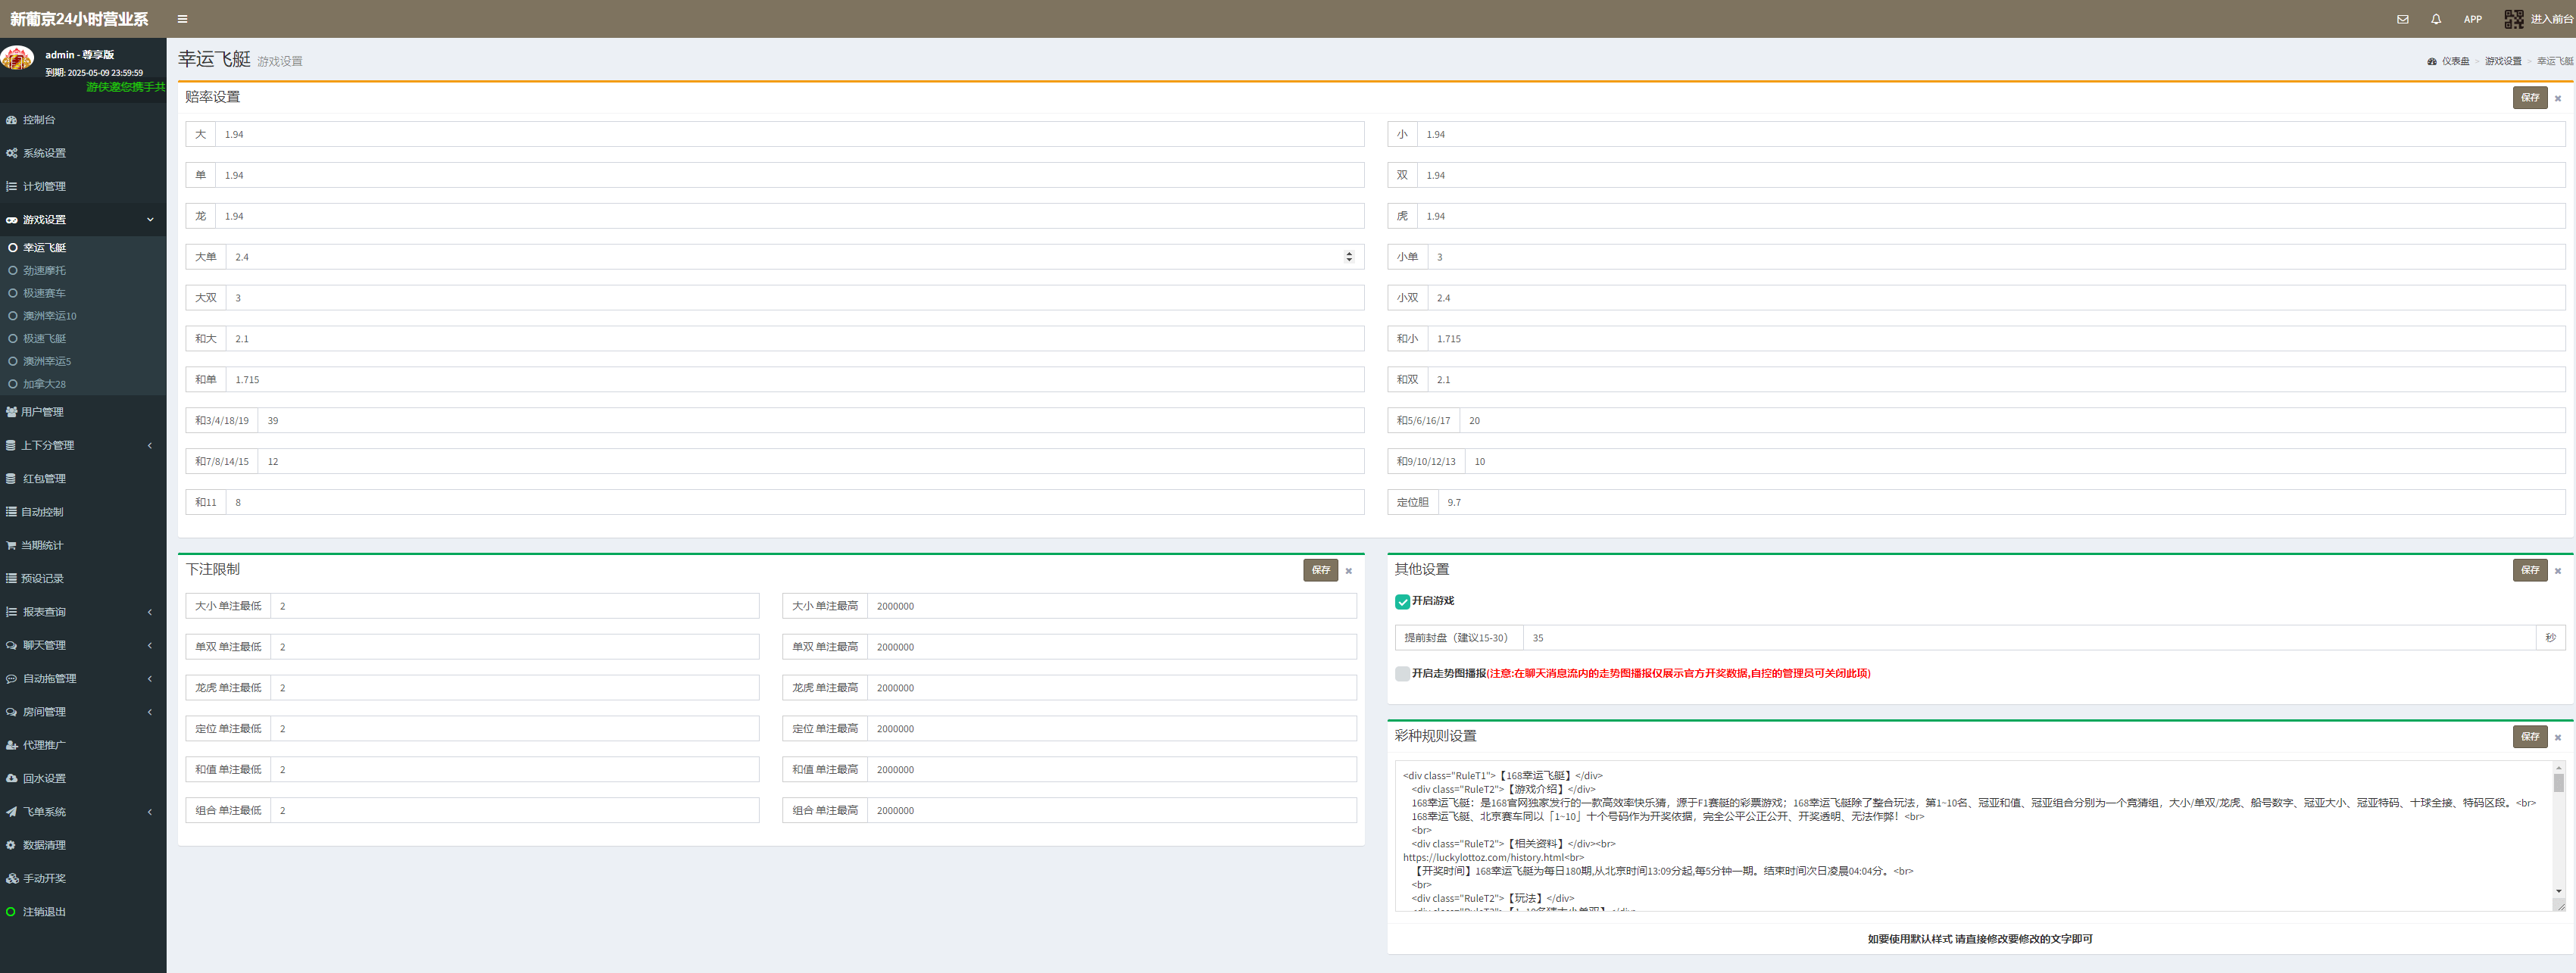Open 用户管理 in the sidebar
The image size is (2576, 973).
pos(42,412)
